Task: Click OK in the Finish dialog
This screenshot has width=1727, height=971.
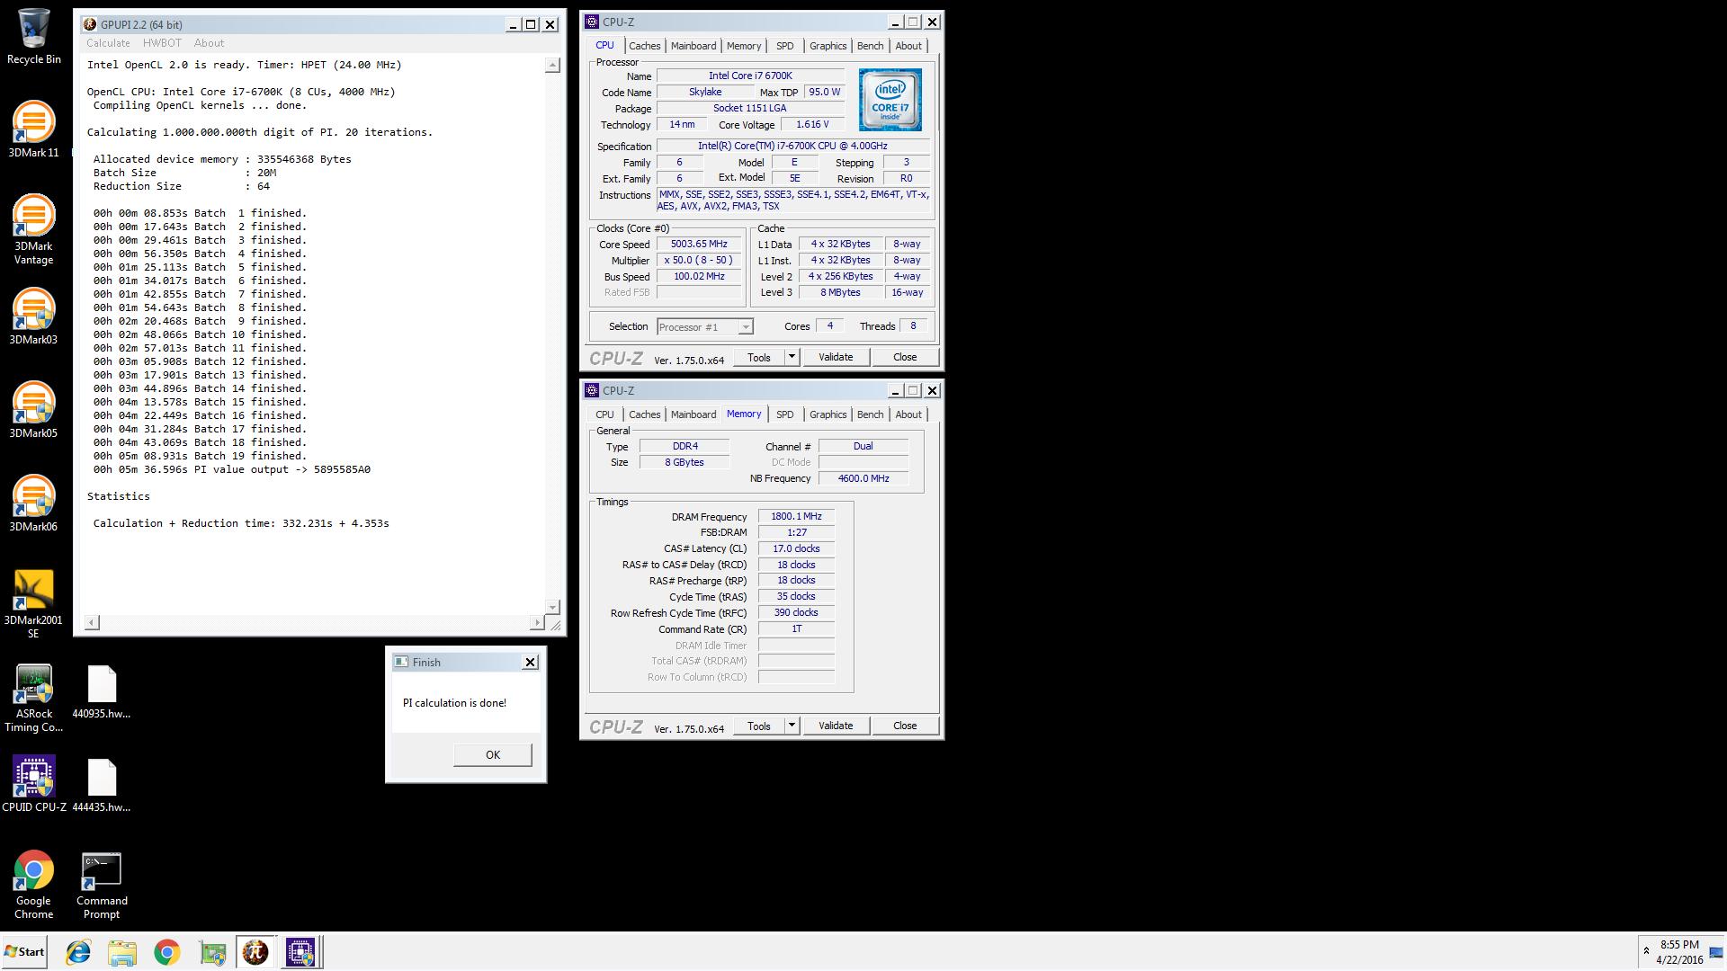Action: click(493, 754)
